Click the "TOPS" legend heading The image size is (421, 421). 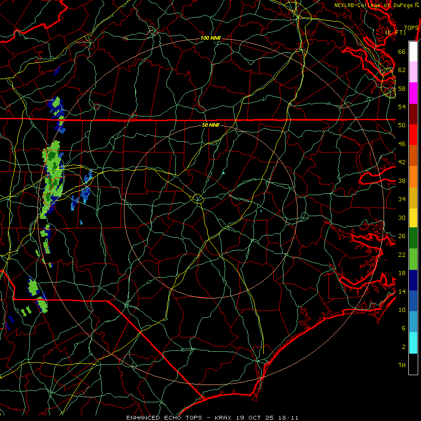411,28
